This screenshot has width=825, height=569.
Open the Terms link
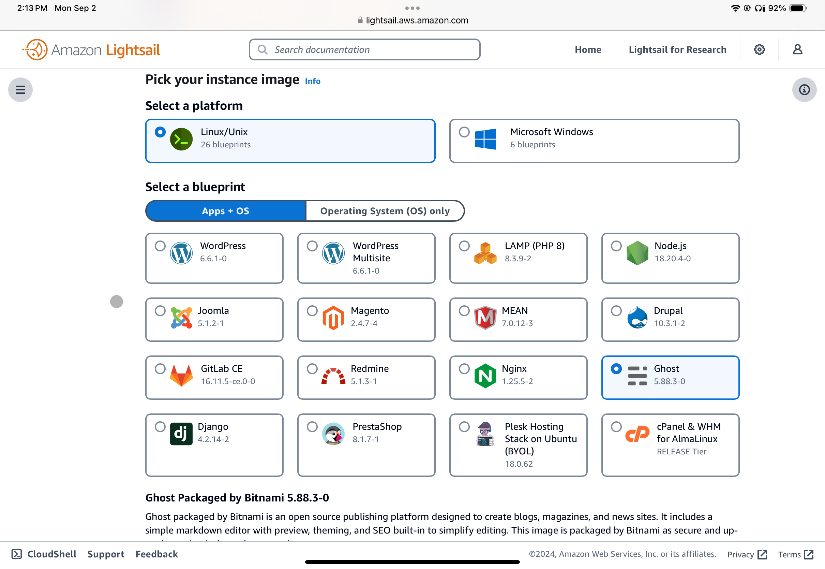click(796, 554)
